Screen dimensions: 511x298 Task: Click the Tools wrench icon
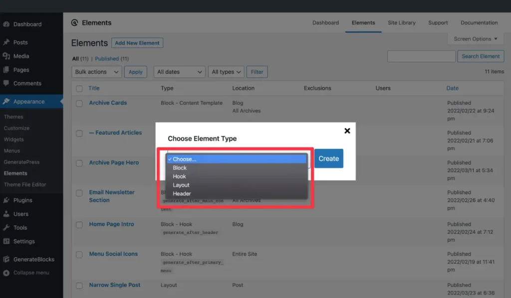pyautogui.click(x=6, y=227)
